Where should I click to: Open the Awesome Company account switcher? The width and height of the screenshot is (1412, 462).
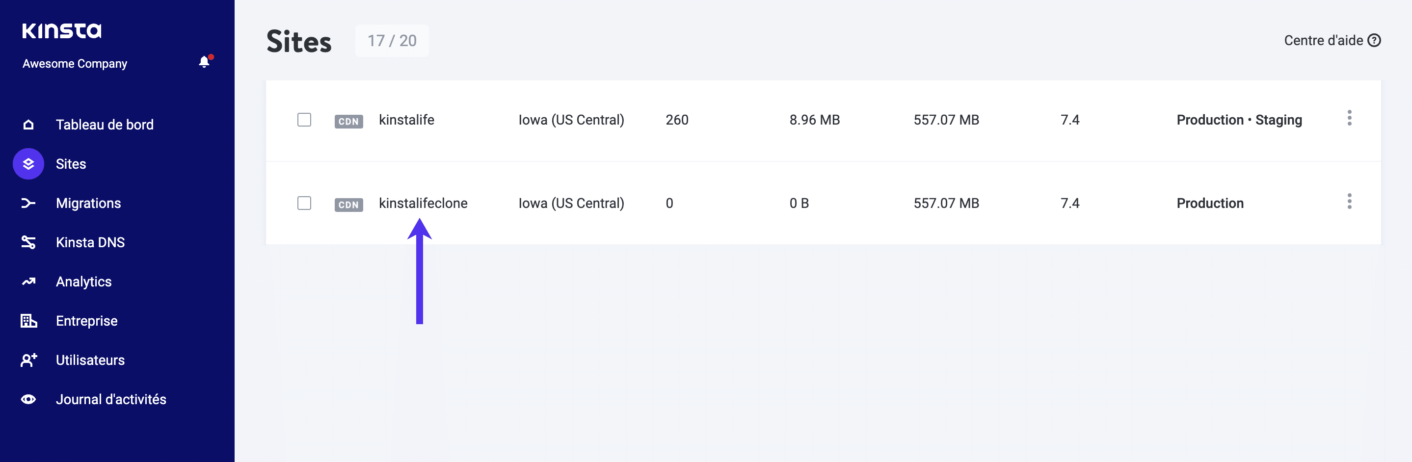coord(75,64)
